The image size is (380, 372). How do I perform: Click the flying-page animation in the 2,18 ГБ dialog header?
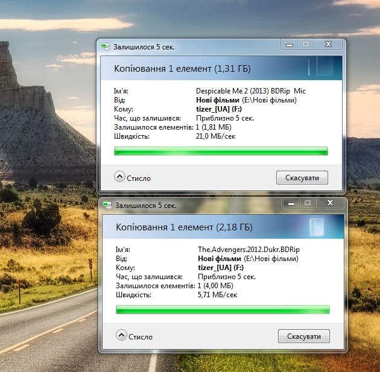coord(317,227)
